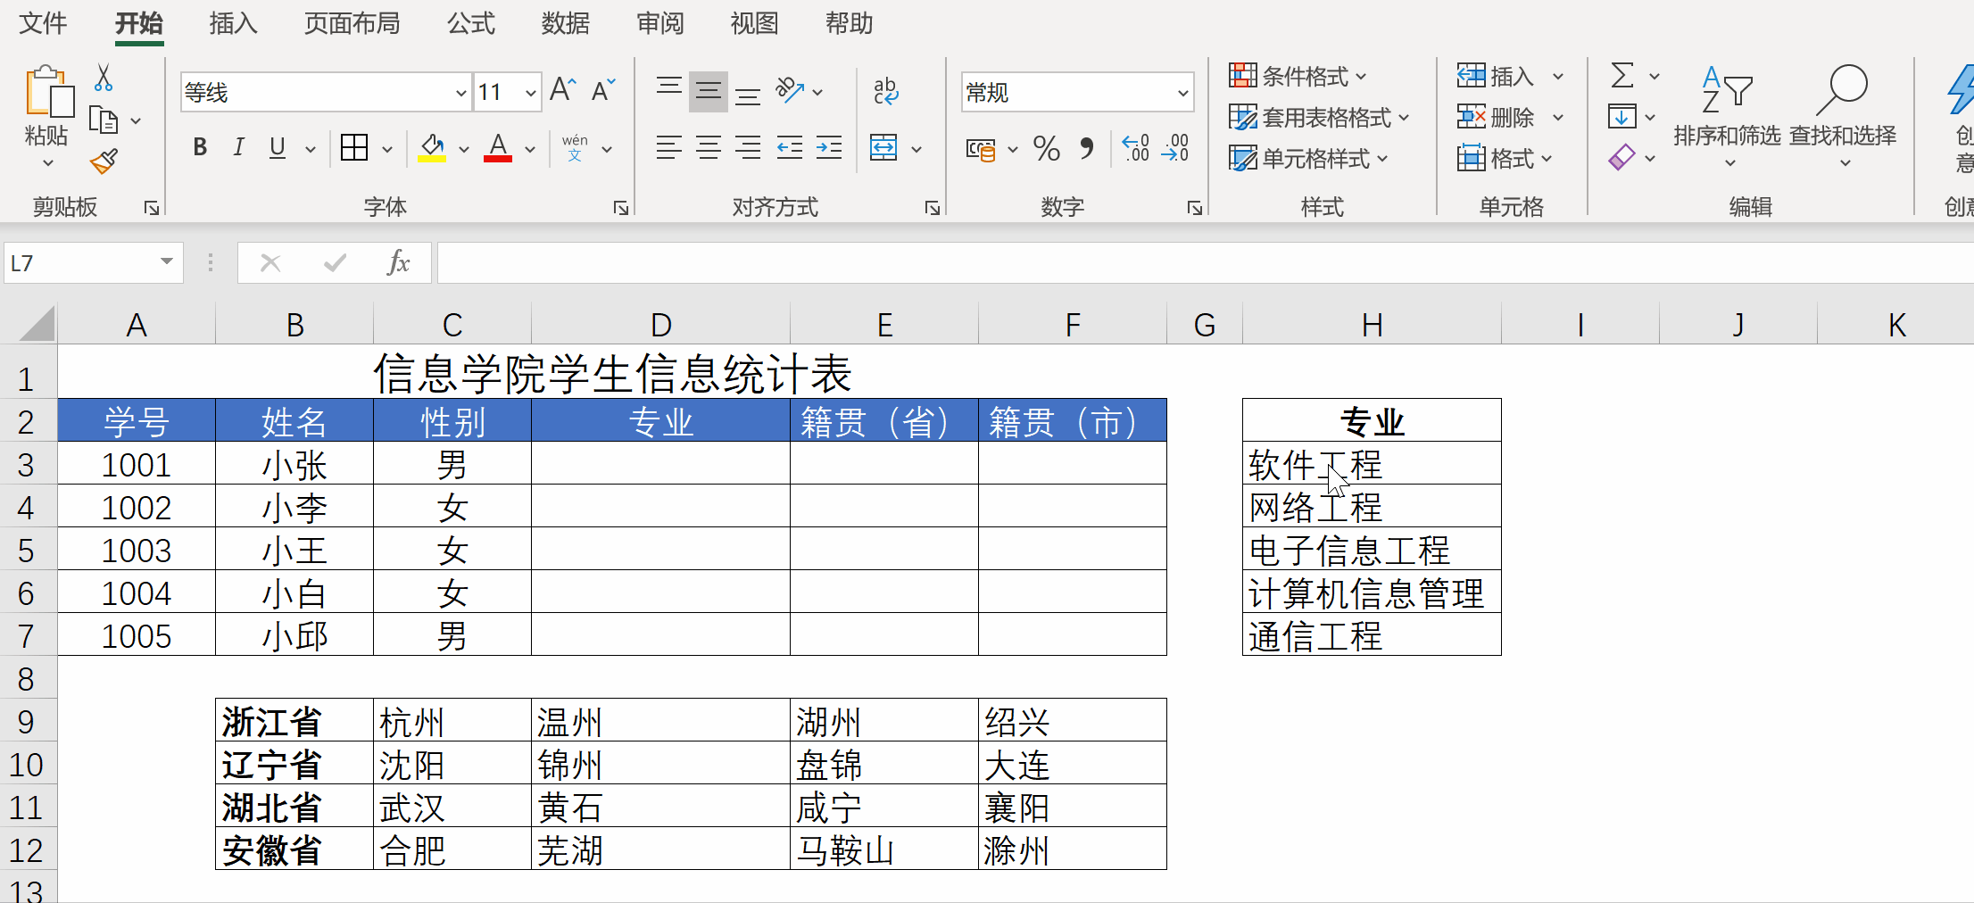Switch to 数据 tab
The image size is (1974, 903).
point(566,23)
